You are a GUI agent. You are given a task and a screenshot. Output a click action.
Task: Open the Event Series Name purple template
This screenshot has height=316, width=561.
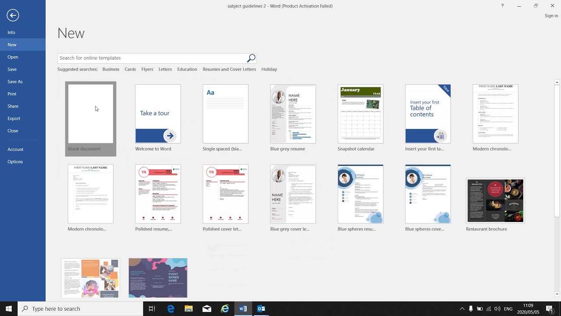[158, 278]
